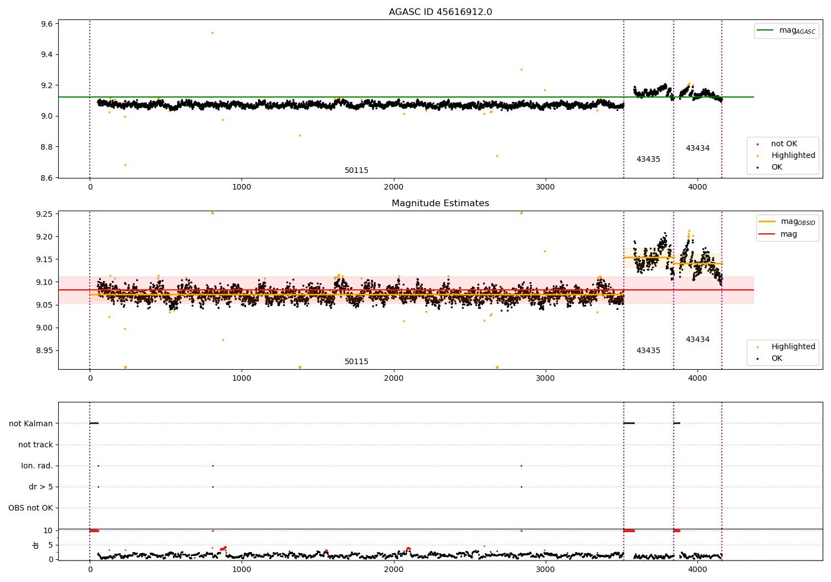Click "OK" label in top plot lower legend
Screen dimensions: 831x582
(777, 167)
